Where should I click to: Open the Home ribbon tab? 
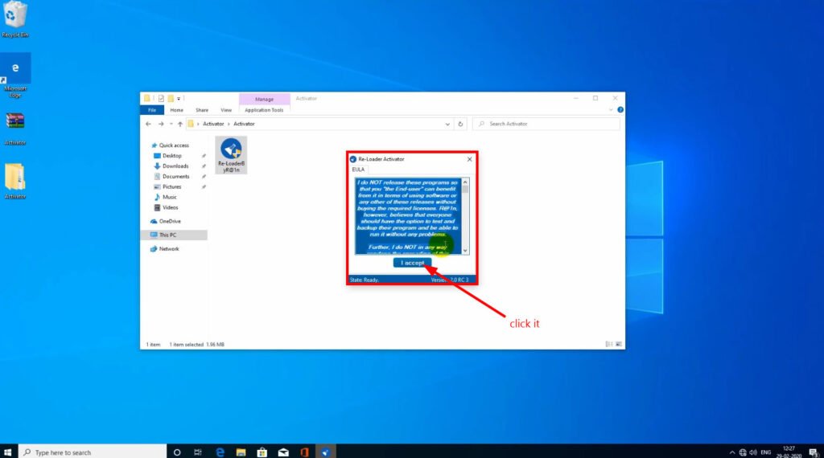tap(176, 110)
